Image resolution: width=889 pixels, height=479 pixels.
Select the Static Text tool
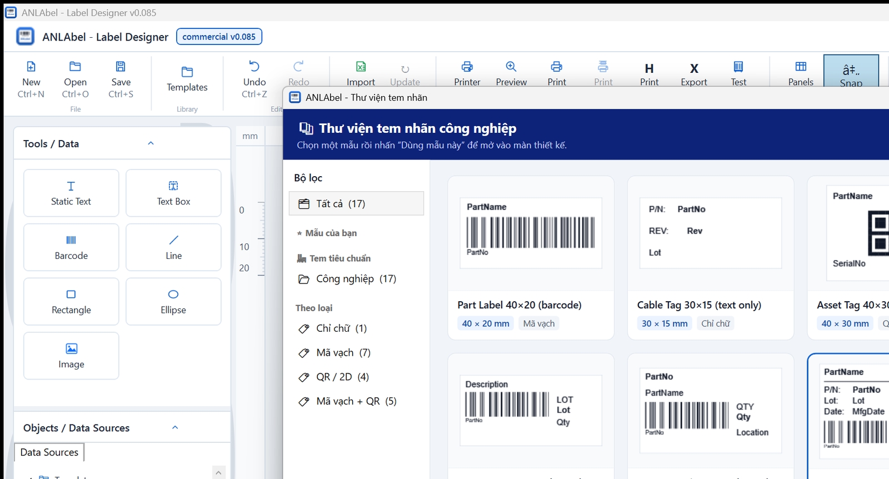point(71,193)
